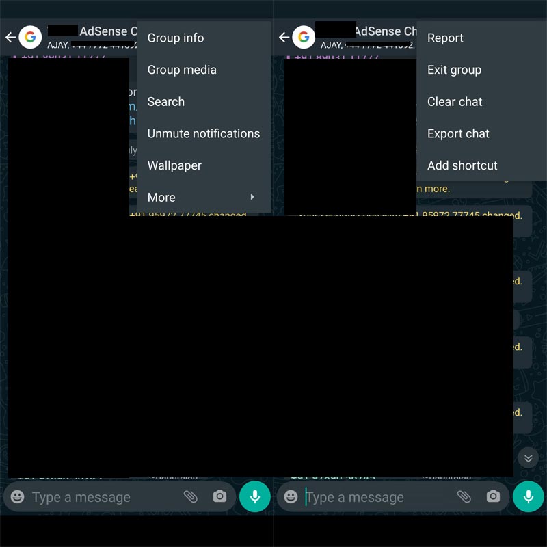This screenshot has width=547, height=547.
Task: Tap the back arrow in the right chat
Action: (284, 37)
